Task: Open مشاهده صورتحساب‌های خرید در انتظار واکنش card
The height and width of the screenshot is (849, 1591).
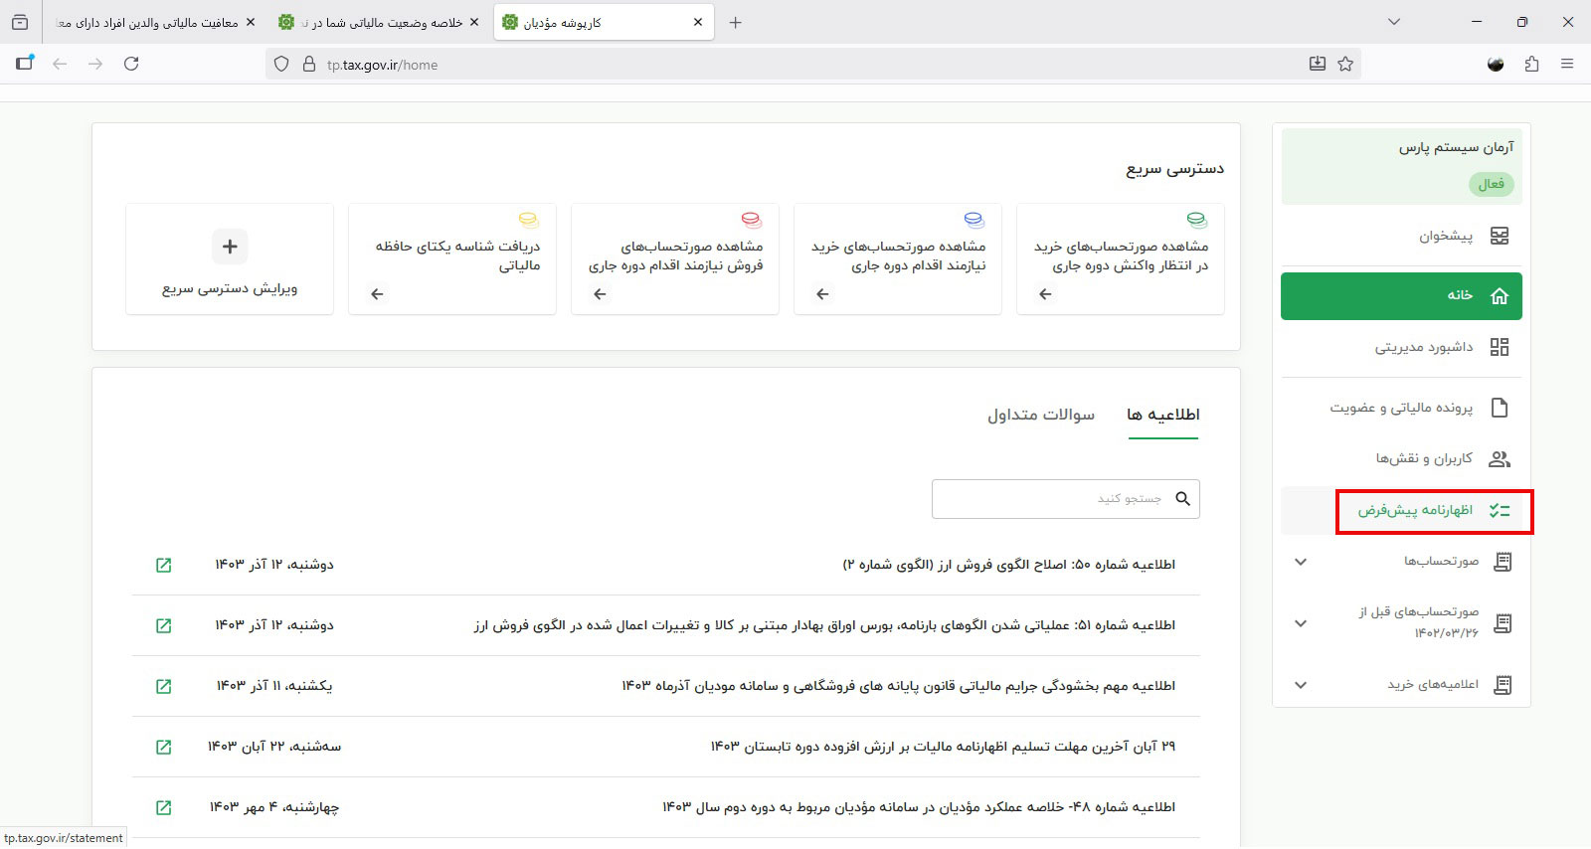Action: [x=1120, y=258]
